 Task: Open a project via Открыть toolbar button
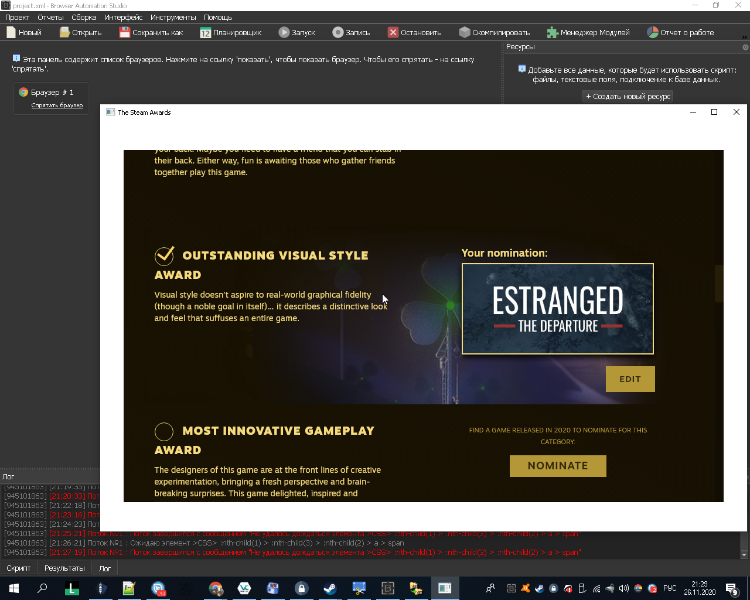tap(81, 32)
